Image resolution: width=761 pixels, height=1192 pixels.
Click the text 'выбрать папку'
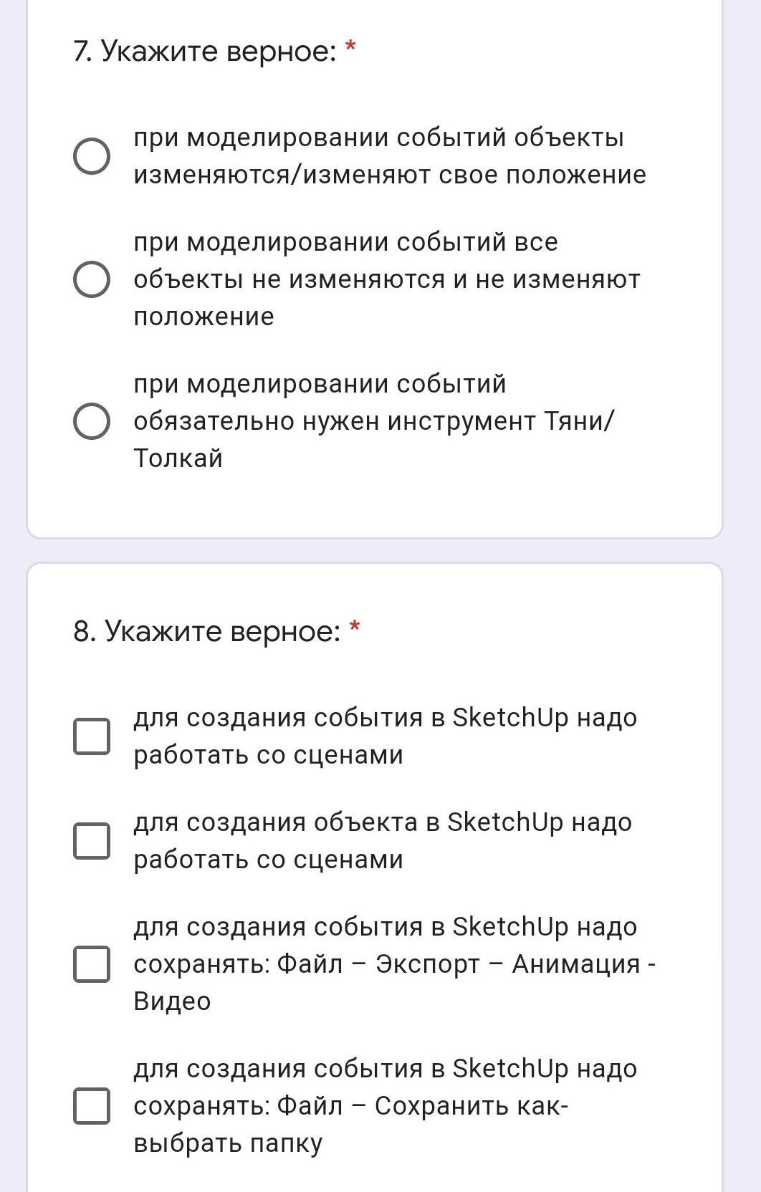pos(228,1143)
